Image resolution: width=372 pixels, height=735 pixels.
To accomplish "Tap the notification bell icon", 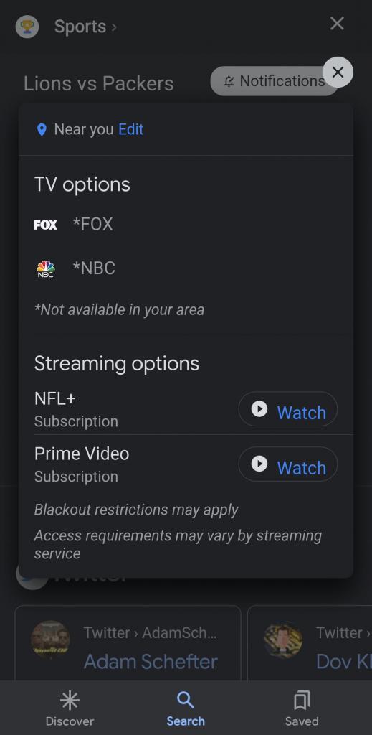I will pyautogui.click(x=229, y=82).
